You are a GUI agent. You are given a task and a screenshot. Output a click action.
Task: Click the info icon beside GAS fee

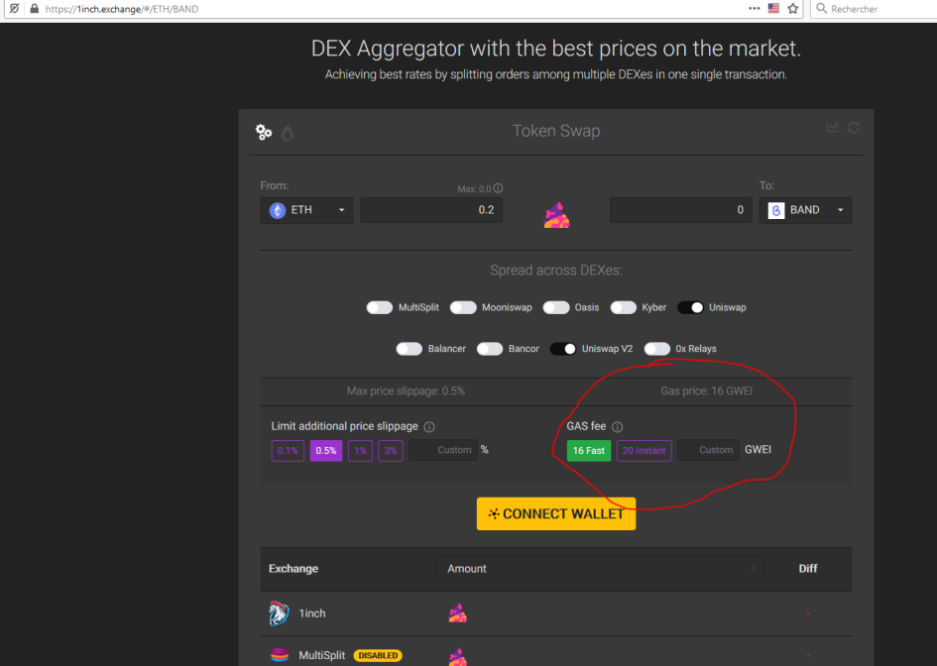pyautogui.click(x=618, y=426)
